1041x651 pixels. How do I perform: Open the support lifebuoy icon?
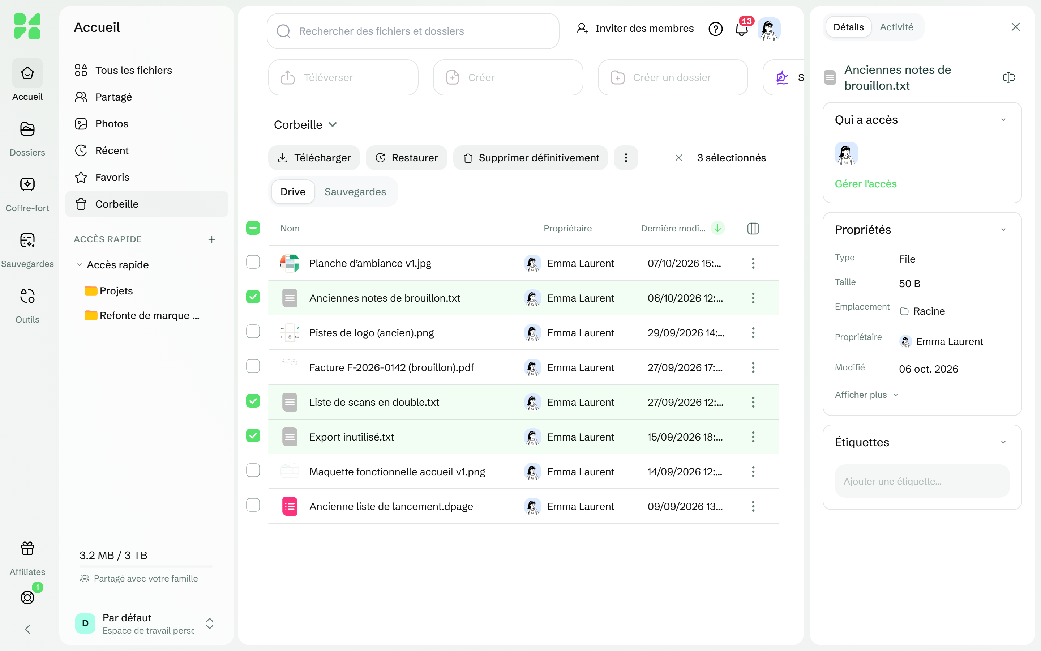(27, 597)
